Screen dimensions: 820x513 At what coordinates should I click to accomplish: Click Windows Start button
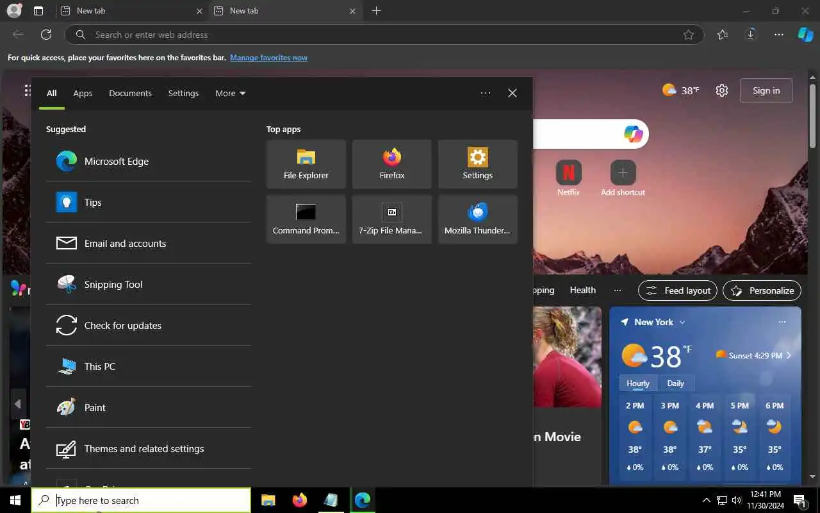tap(15, 500)
